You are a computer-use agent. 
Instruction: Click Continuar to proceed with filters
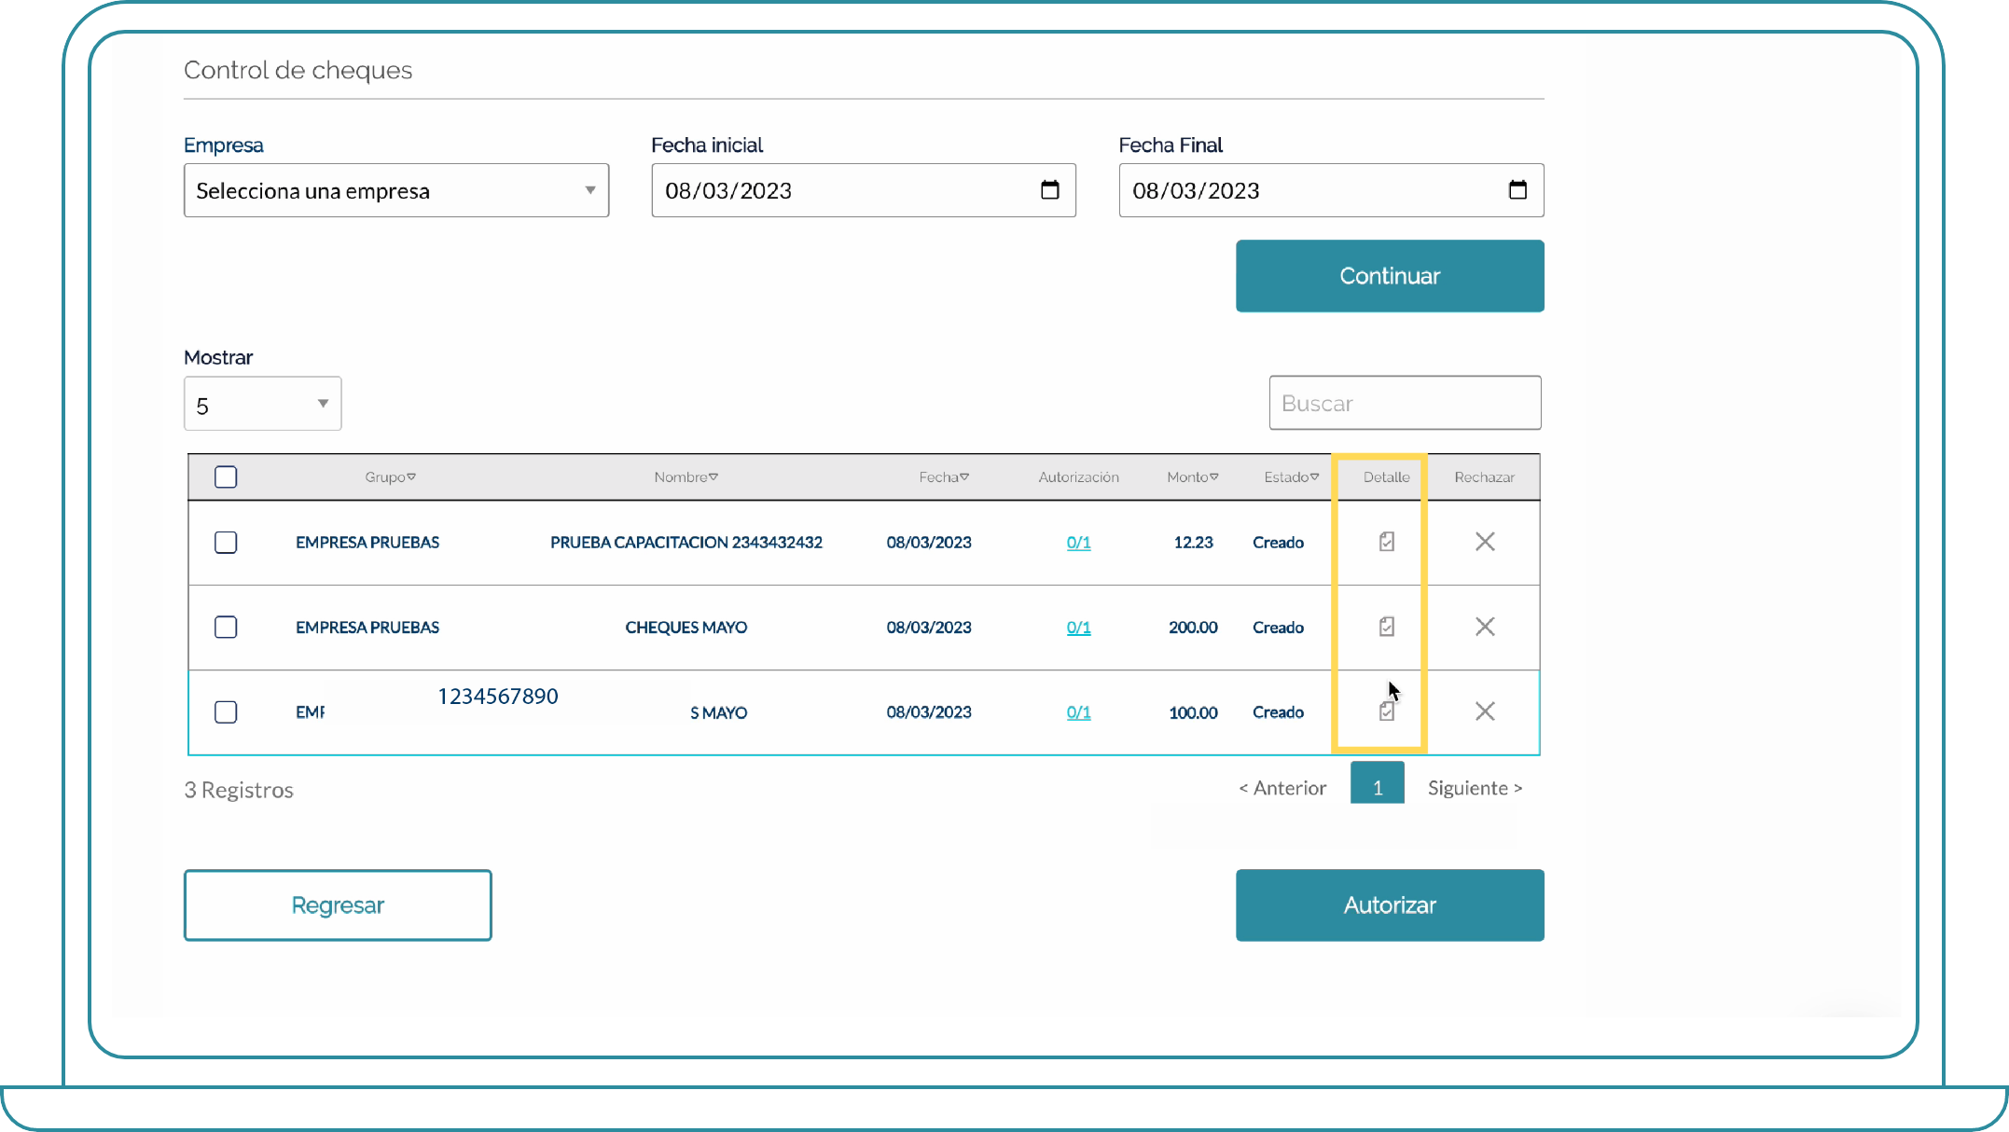[1390, 276]
